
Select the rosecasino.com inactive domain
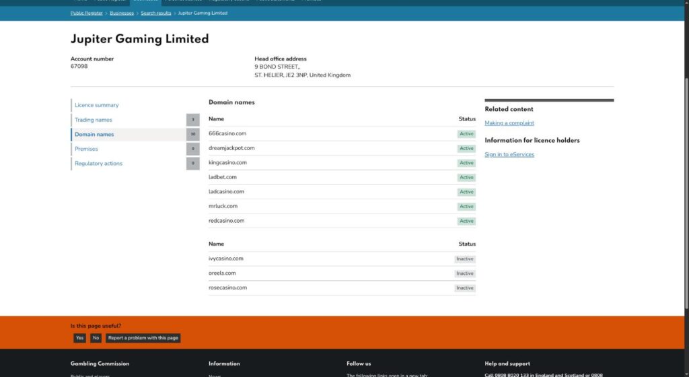(x=227, y=287)
